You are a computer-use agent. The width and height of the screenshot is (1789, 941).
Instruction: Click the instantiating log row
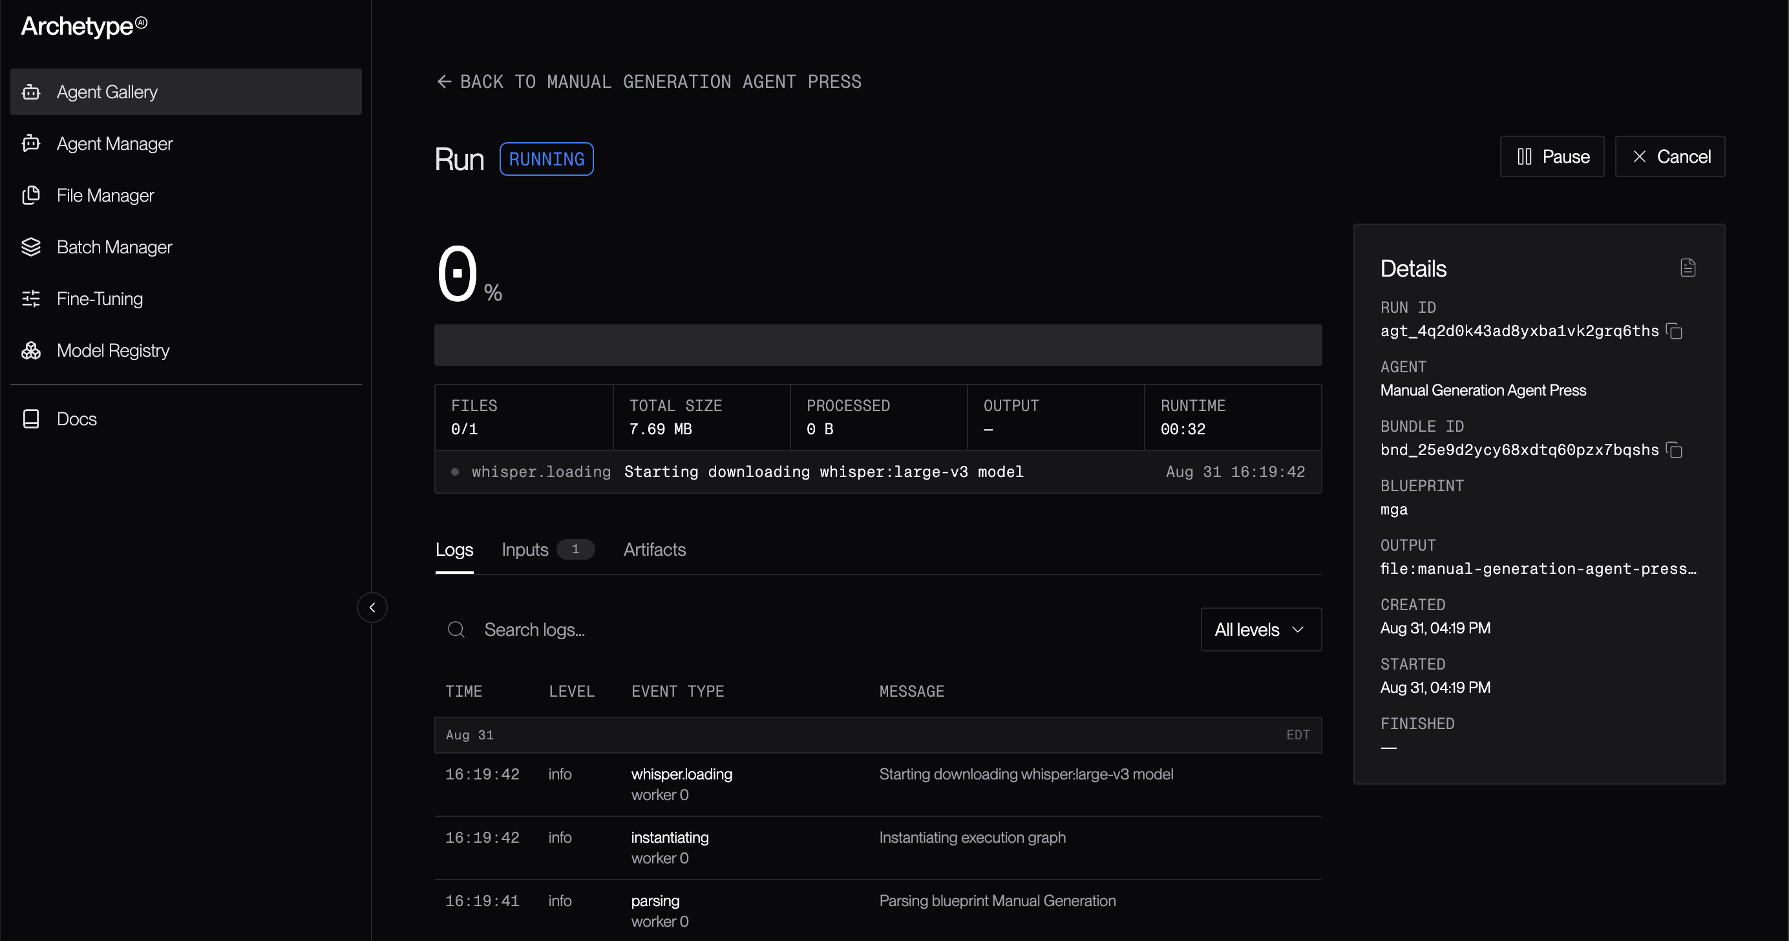pyautogui.click(x=878, y=848)
